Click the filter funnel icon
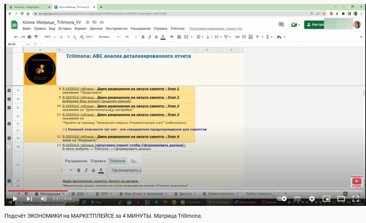The image size is (366, 223). [x=257, y=37]
